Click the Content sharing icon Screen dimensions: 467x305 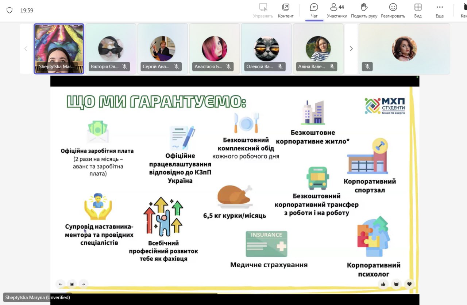285,11
